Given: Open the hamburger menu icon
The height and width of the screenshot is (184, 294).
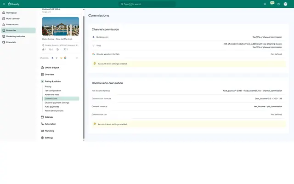Looking at the screenshot, I should 4,4.
